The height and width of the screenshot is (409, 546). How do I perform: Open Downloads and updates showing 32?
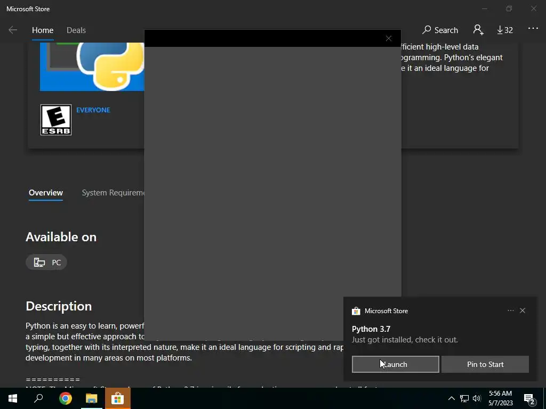pos(504,30)
